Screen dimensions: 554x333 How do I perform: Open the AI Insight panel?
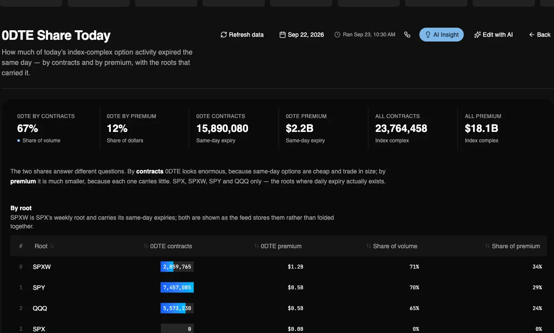pos(441,35)
